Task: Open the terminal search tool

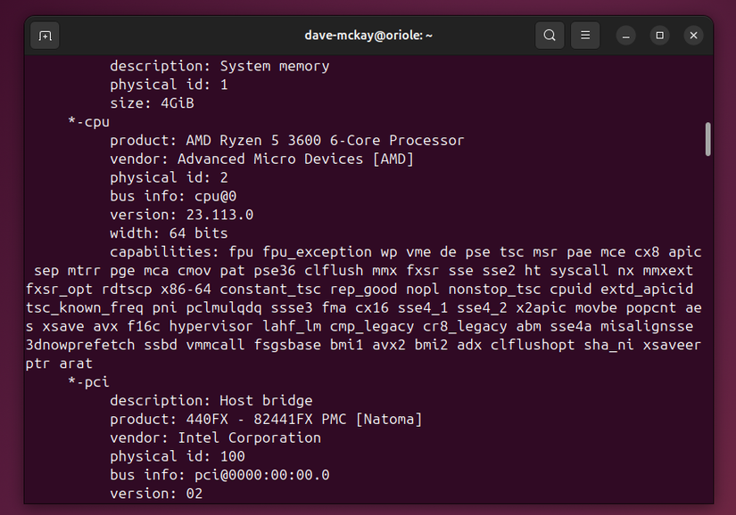Action: pos(550,36)
